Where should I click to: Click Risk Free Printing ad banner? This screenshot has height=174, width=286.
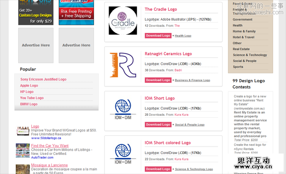pos(76,12)
